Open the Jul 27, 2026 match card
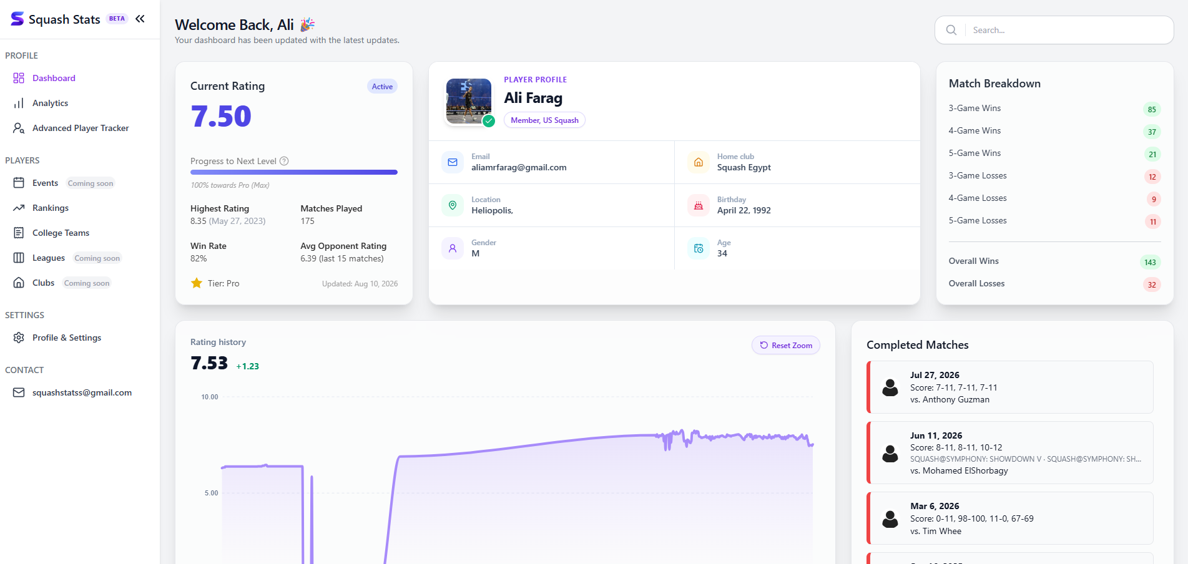The height and width of the screenshot is (564, 1188). pos(1009,387)
